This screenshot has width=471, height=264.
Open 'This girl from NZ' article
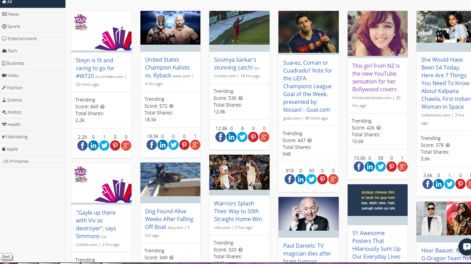tap(376, 77)
